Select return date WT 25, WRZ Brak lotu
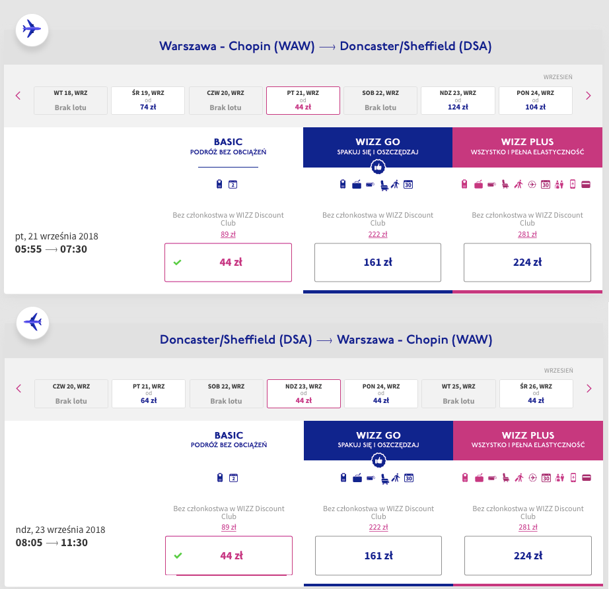The width and height of the screenshot is (609, 589). (458, 394)
